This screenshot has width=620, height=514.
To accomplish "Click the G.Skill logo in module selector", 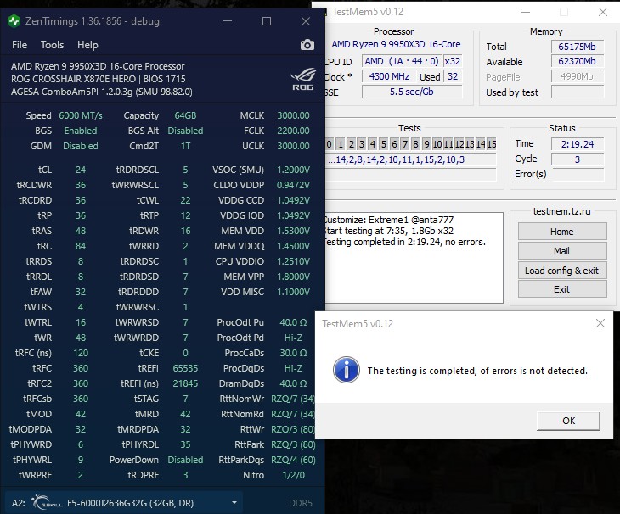I will tap(47, 503).
